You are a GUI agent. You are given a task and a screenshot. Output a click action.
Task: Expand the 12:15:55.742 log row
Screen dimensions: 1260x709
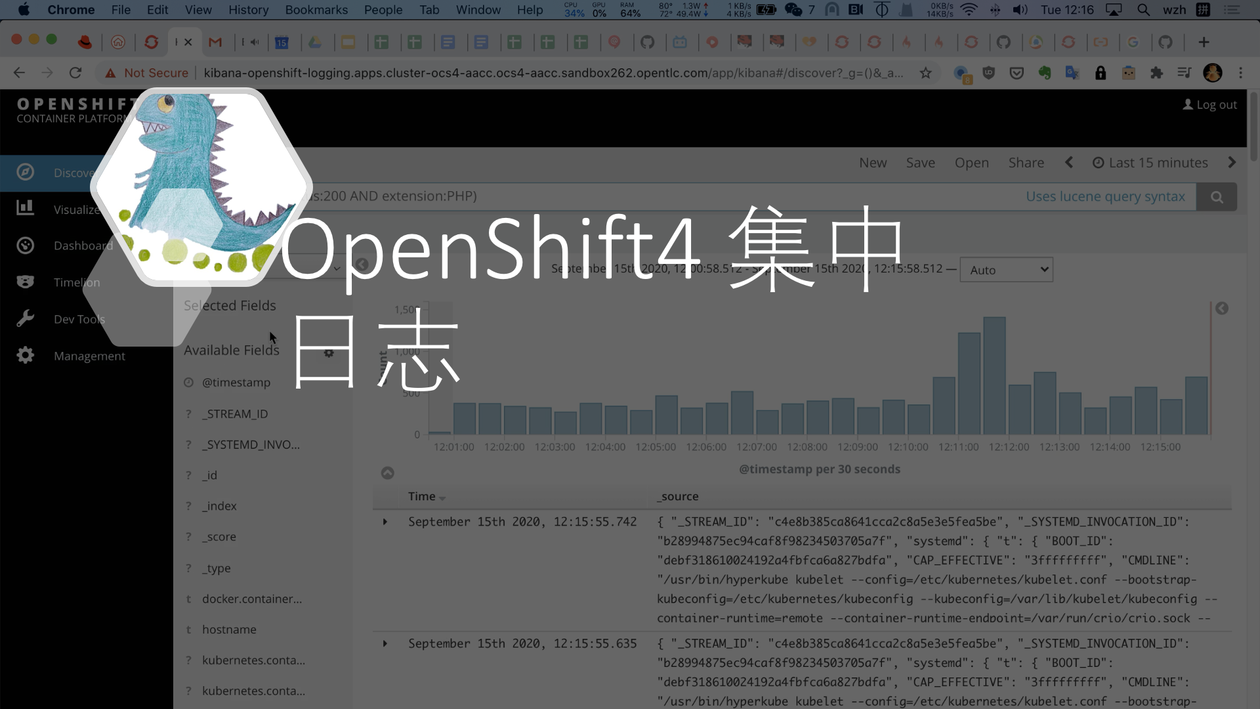385,522
